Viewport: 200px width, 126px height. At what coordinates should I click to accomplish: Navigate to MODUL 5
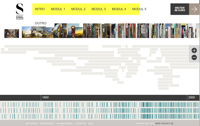click(139, 9)
